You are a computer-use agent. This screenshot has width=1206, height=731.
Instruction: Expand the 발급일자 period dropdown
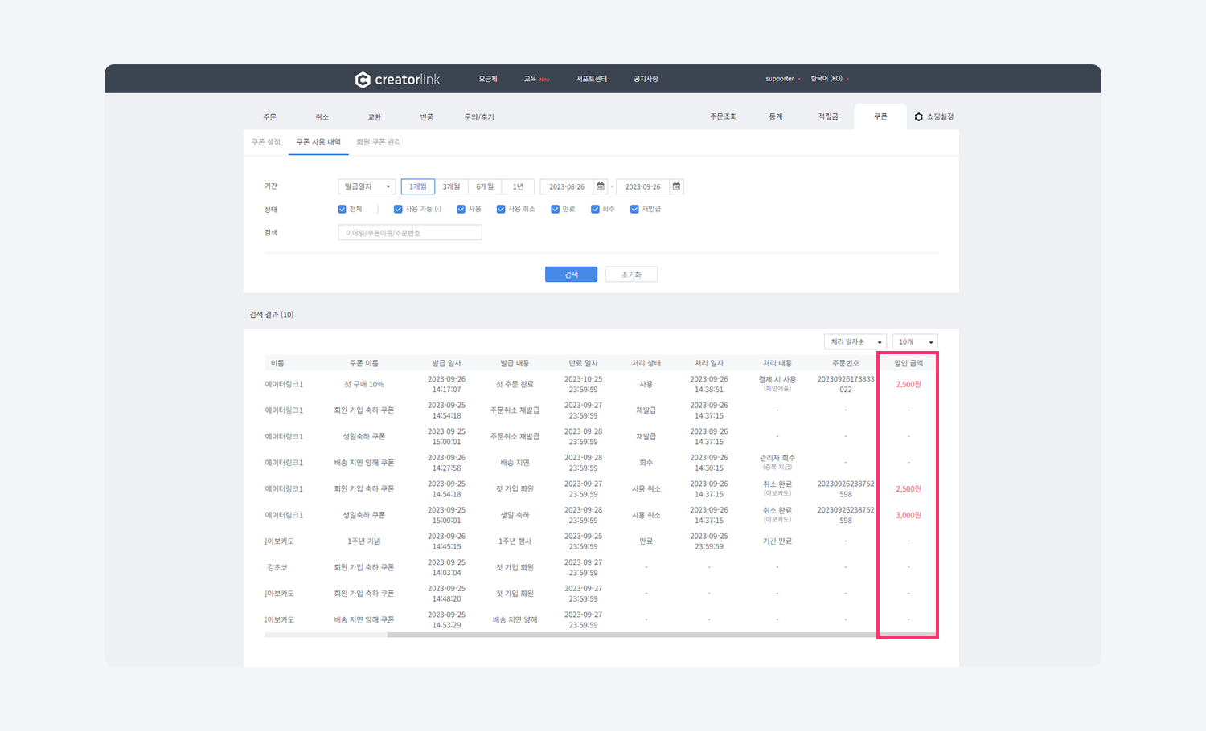367,186
